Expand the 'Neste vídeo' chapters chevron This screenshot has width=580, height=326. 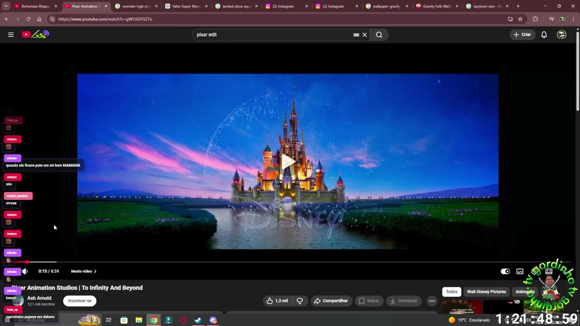click(x=95, y=271)
